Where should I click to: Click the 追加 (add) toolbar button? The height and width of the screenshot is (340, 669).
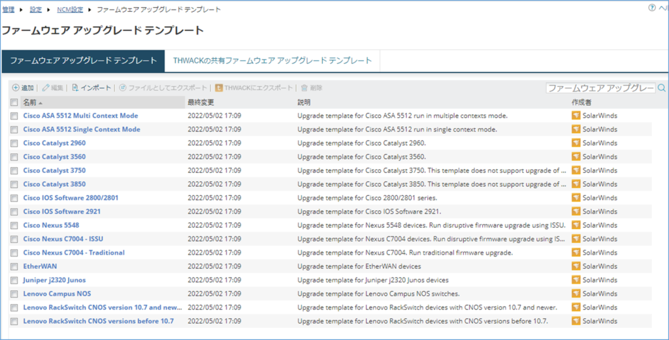(23, 88)
